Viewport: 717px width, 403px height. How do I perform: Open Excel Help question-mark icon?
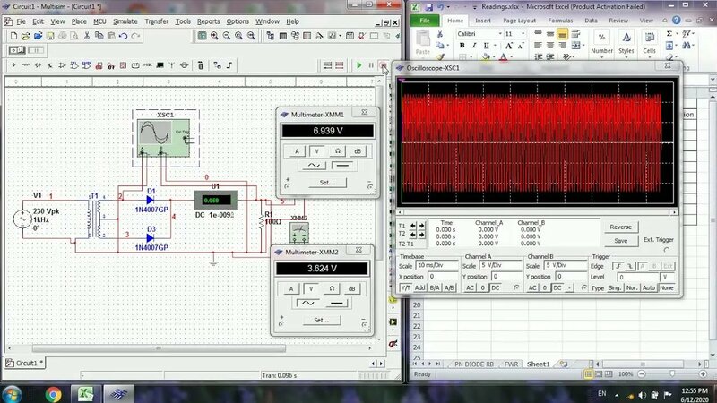(677, 20)
